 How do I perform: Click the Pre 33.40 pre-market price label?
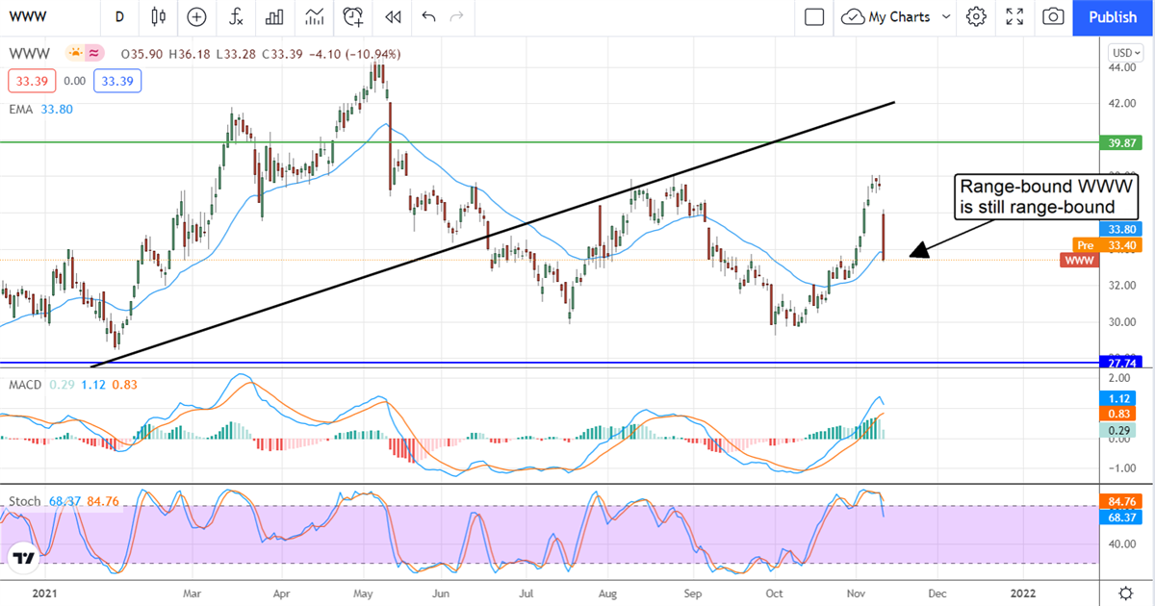pyautogui.click(x=1107, y=244)
